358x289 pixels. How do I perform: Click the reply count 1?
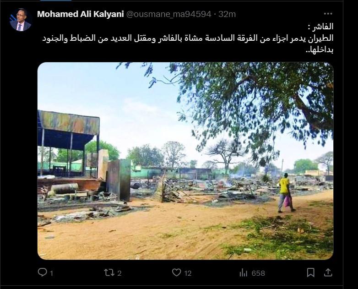coord(51,273)
